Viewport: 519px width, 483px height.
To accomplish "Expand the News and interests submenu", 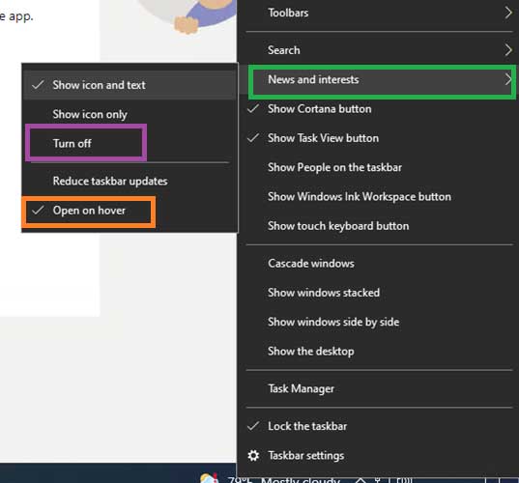I will tap(382, 80).
